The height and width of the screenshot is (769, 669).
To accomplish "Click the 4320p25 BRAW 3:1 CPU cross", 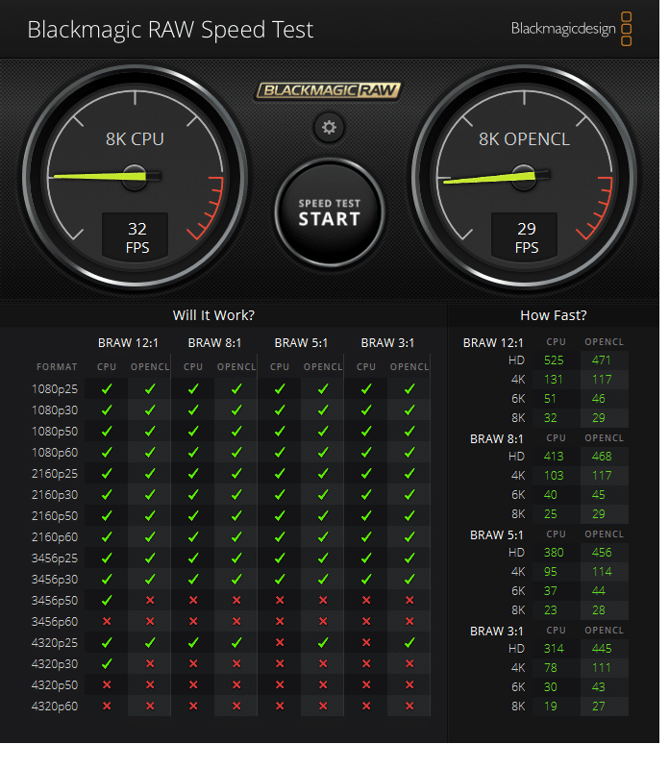I will point(366,642).
